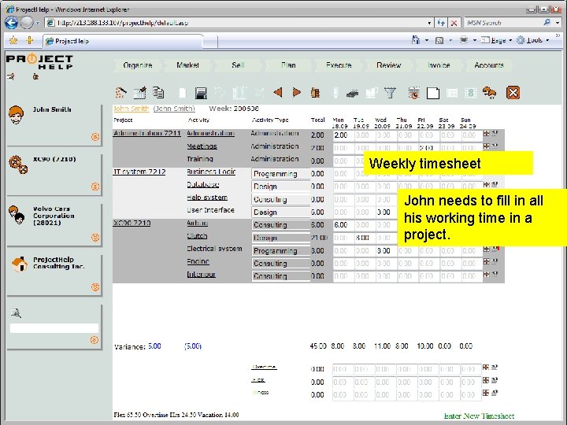Screen dimensions: 567x425
Task: Expand XC90 (7210) panel orange button
Action: (95, 187)
